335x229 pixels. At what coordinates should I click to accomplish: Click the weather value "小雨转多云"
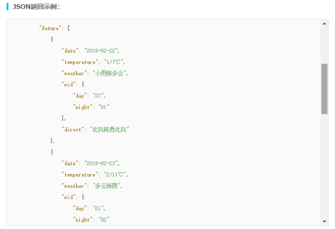pos(109,73)
